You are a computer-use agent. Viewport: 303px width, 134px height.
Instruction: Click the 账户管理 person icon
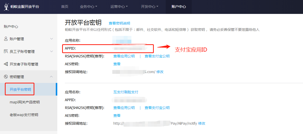[x=6, y=39]
